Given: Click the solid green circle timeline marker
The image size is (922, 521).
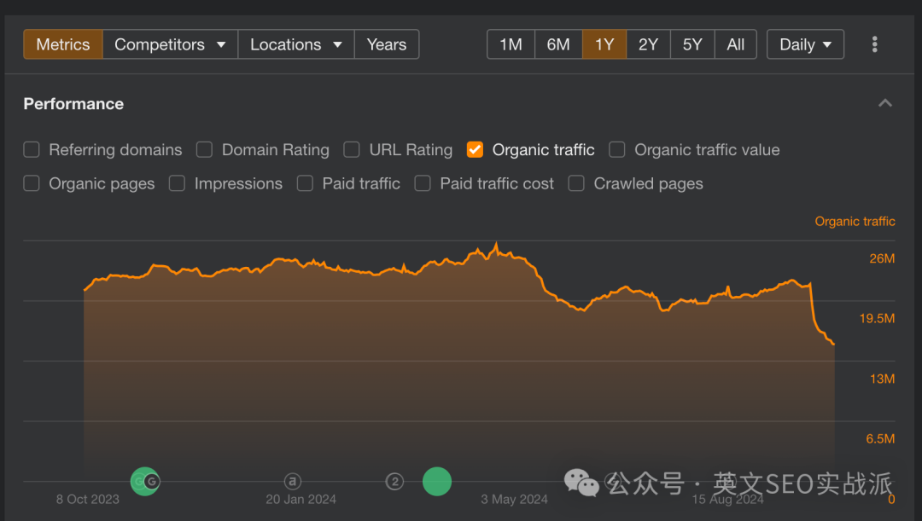Looking at the screenshot, I should pos(437,482).
